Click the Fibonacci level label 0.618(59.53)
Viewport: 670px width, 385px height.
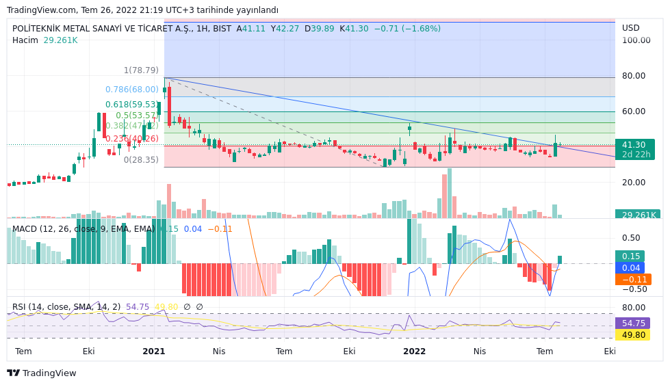(x=132, y=105)
